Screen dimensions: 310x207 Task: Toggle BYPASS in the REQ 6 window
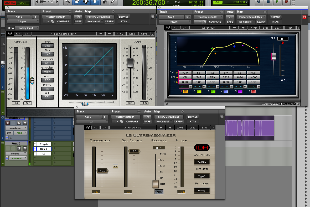276,17
